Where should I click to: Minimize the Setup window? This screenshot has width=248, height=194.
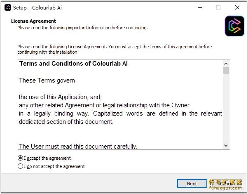[200, 7]
